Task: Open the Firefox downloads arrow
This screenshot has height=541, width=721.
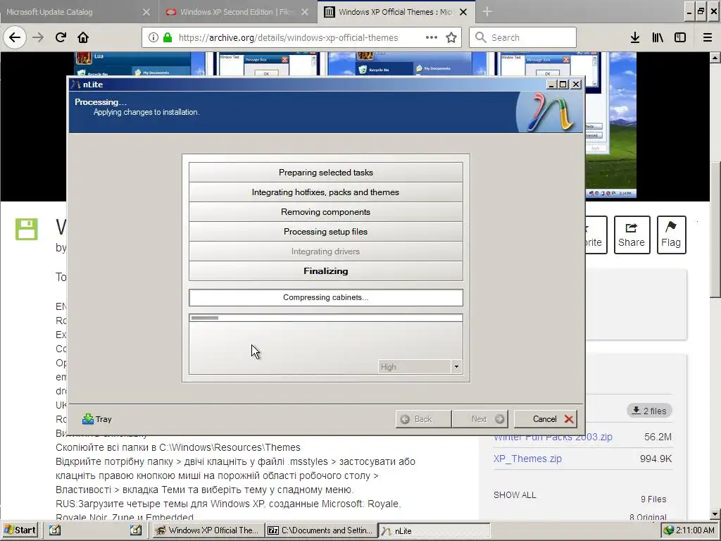Action: pyautogui.click(x=635, y=37)
